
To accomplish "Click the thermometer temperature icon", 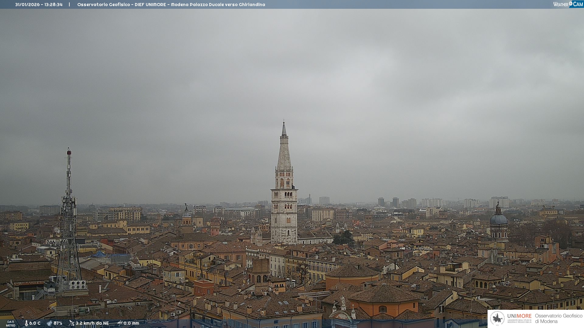I will [x=26, y=323].
